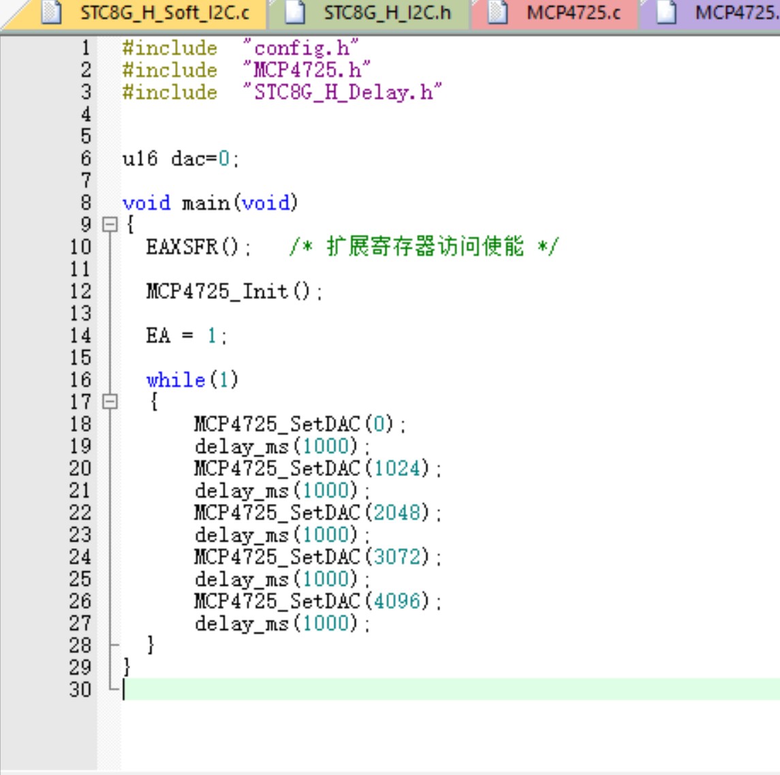
Task: Place cursor on highlighted empty line 30
Action: coord(450,689)
